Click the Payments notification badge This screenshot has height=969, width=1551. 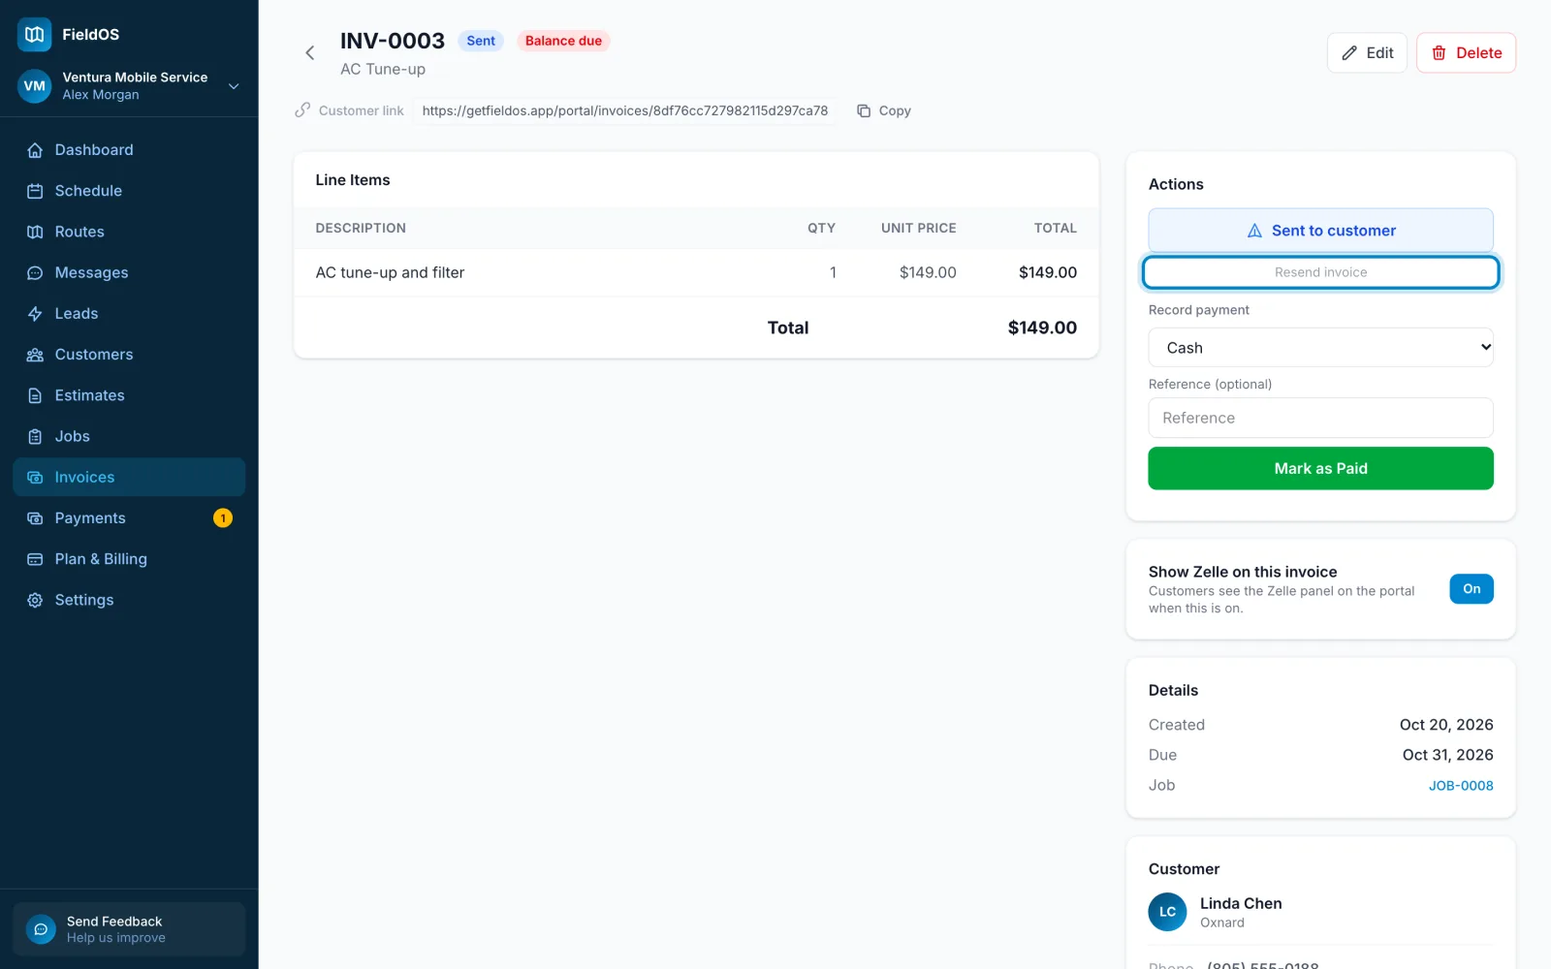tap(223, 518)
